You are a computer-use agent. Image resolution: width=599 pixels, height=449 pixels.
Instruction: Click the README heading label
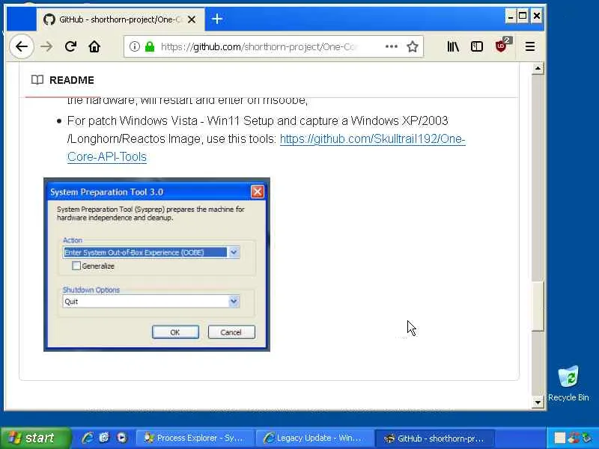[x=71, y=80]
